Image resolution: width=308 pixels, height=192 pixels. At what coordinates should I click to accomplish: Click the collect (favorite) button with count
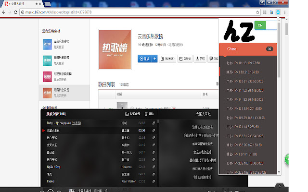pyautogui.click(x=167, y=59)
